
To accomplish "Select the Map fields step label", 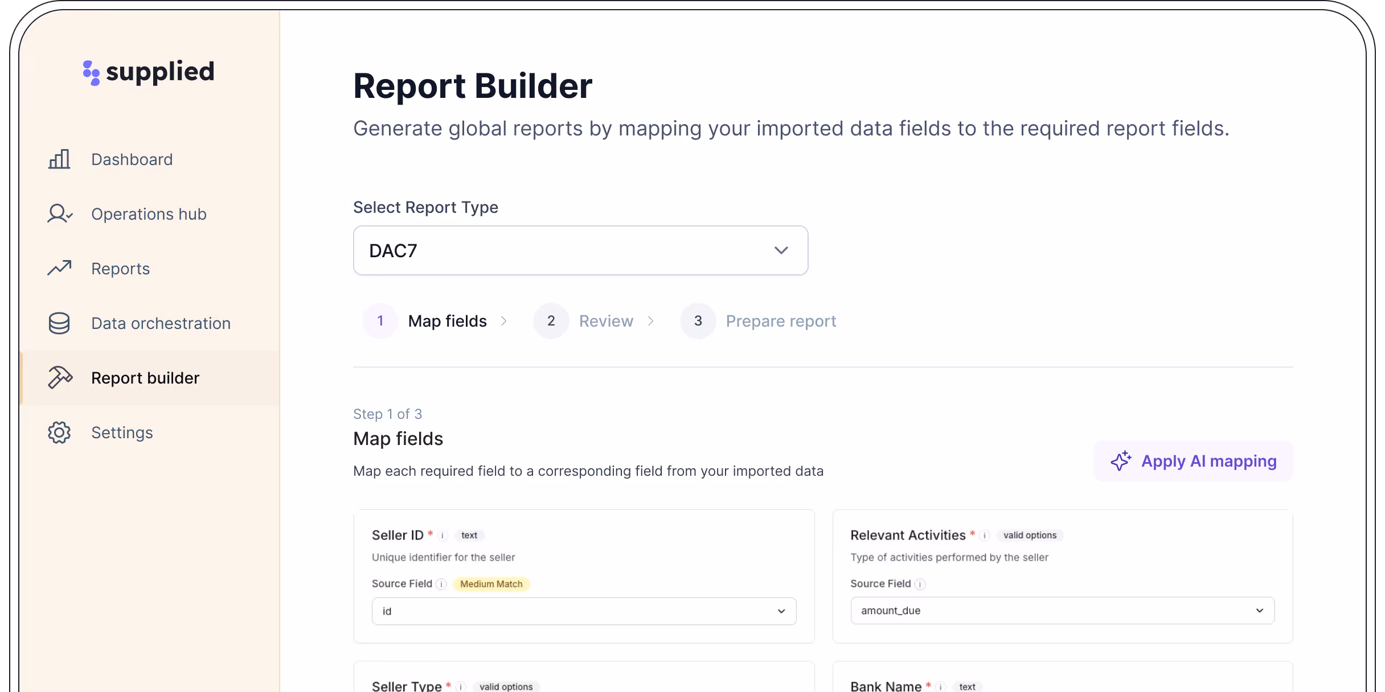I will [x=447, y=320].
